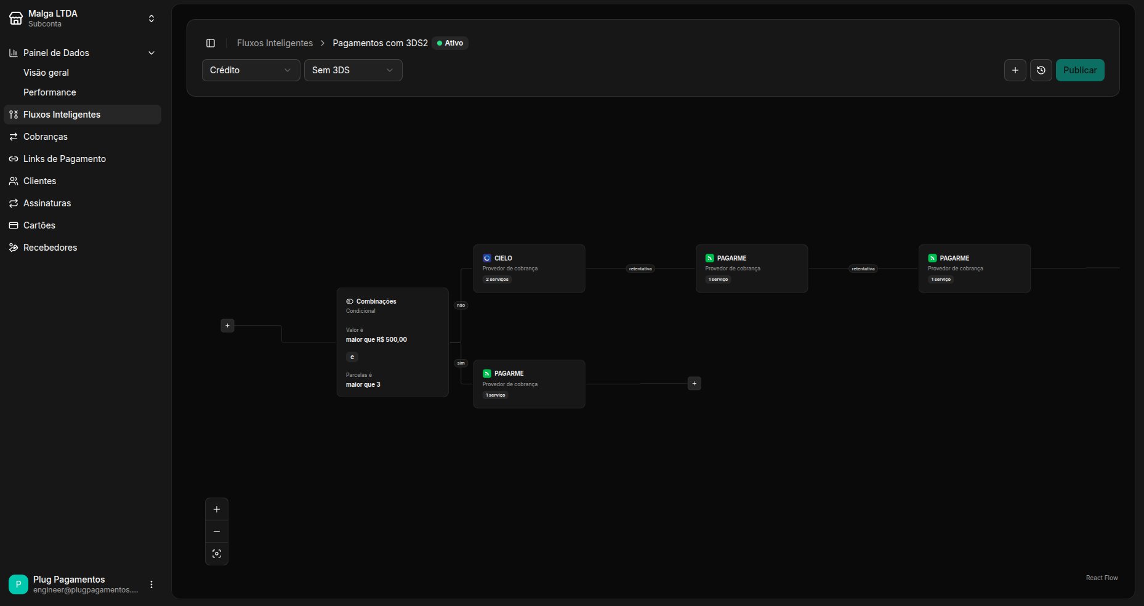
Task: Click the Recebedores icon
Action: coord(14,248)
